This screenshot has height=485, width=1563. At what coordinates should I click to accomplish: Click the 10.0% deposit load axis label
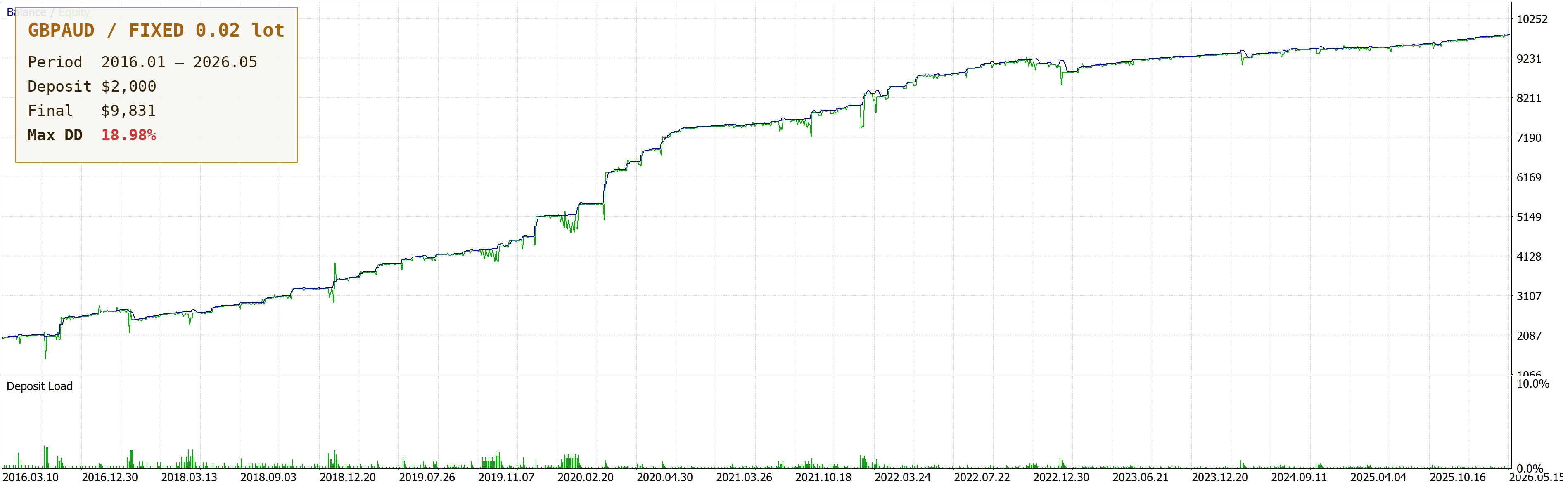tap(1533, 384)
